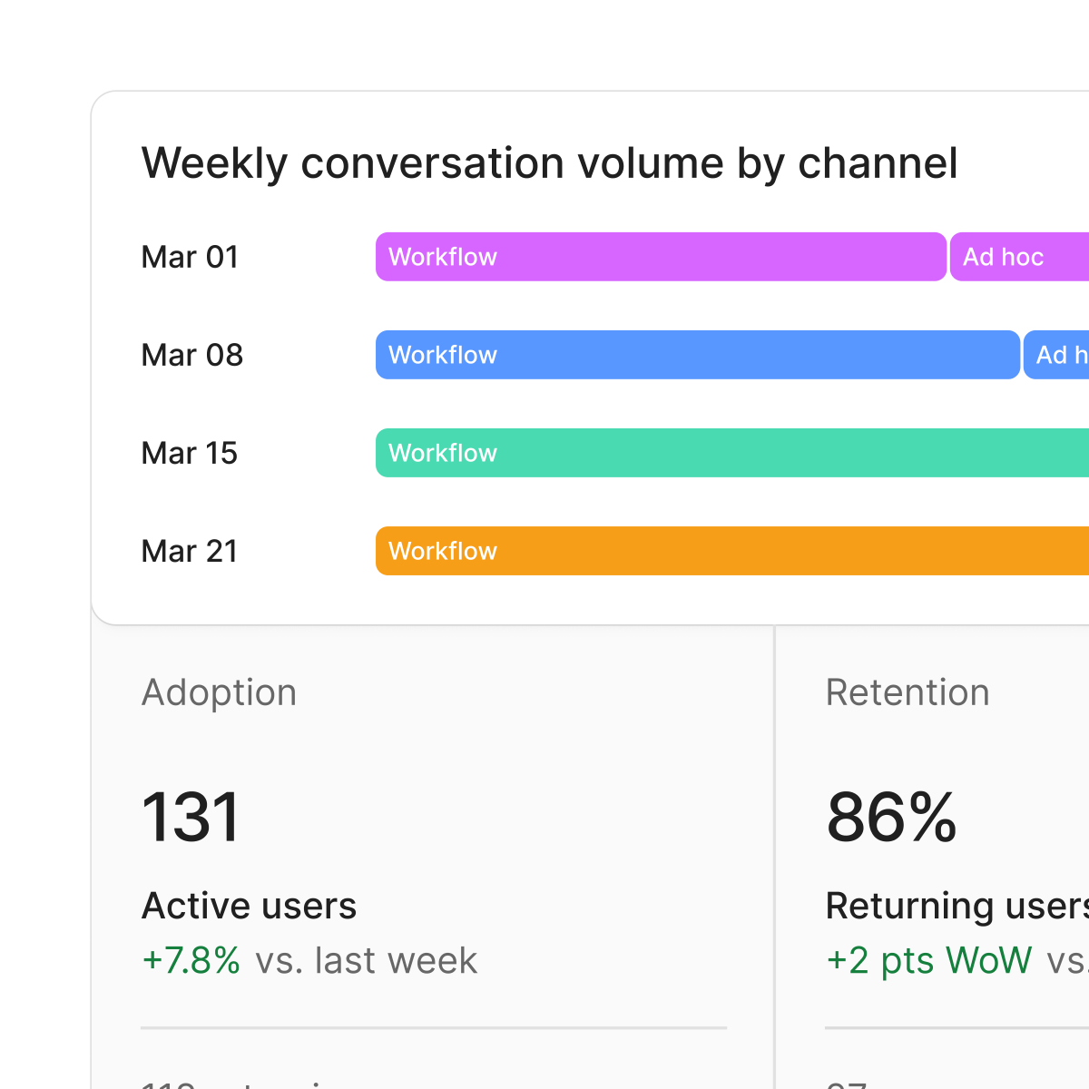This screenshot has width=1089, height=1089.
Task: Select the green Mar 15 Workflow bar
Action: [x=732, y=453]
